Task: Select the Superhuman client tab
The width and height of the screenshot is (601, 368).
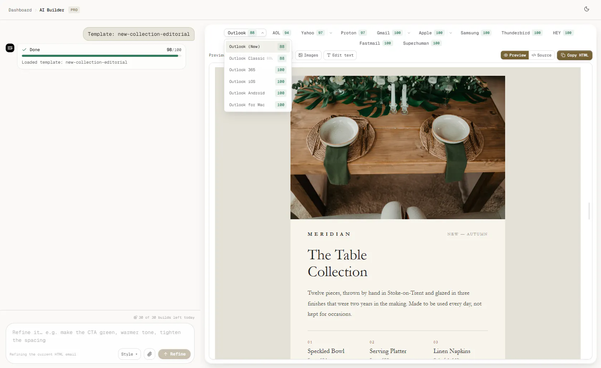Action: [422, 43]
